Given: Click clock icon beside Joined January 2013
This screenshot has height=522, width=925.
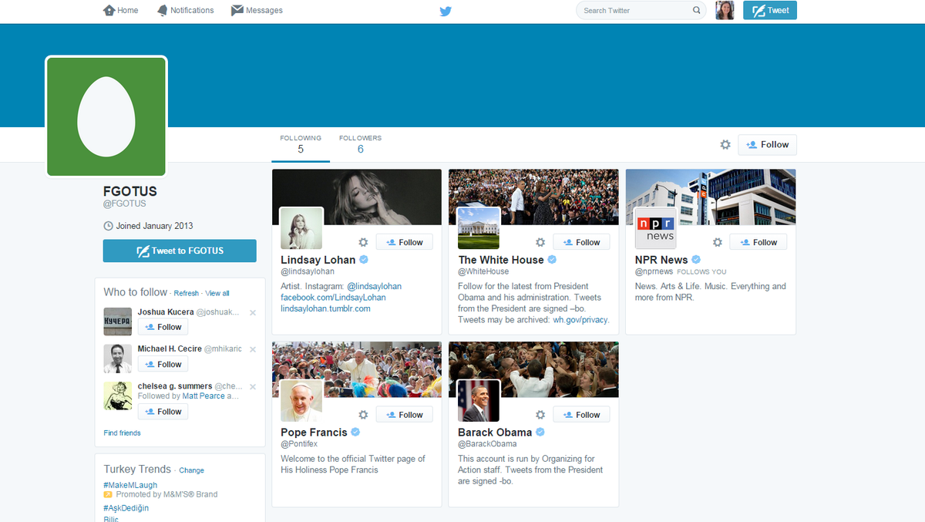Looking at the screenshot, I should pos(108,226).
